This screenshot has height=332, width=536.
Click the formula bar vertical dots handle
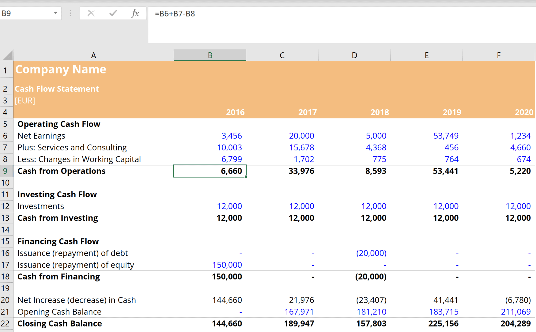(x=70, y=13)
